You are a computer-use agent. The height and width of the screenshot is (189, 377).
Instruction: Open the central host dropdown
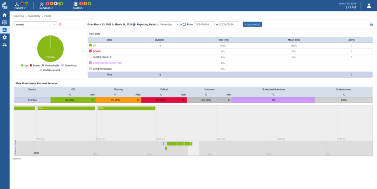pos(35,24)
